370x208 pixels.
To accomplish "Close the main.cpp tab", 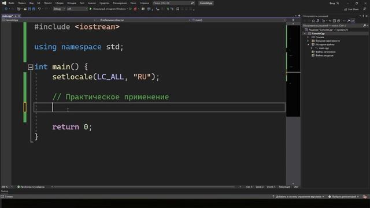I will pyautogui.click(x=19, y=16).
